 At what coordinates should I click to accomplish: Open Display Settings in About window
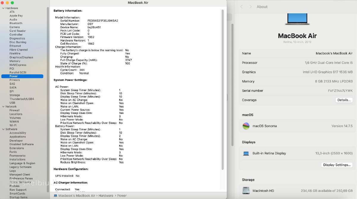coord(337,165)
